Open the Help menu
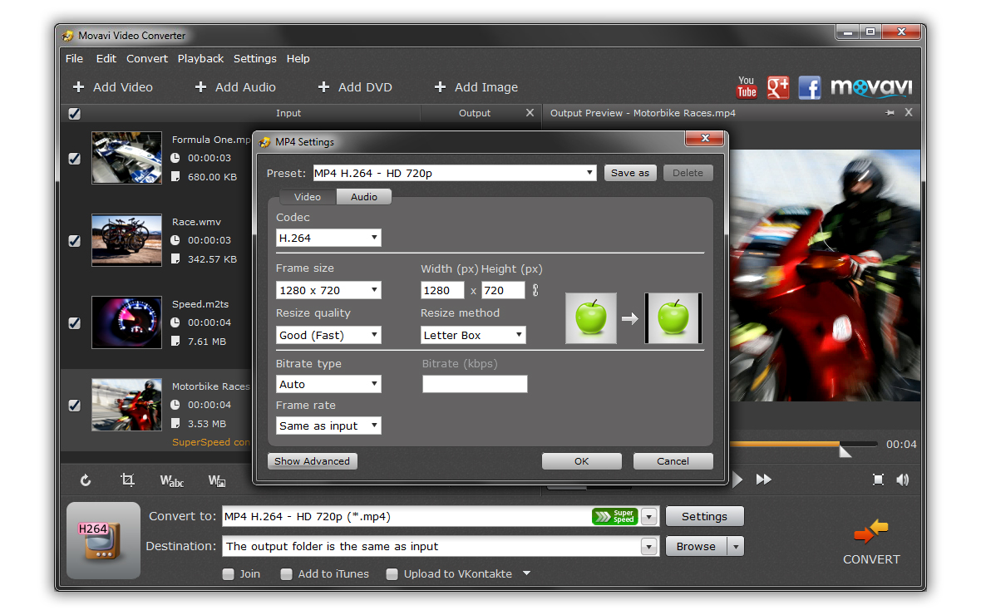 pos(298,58)
